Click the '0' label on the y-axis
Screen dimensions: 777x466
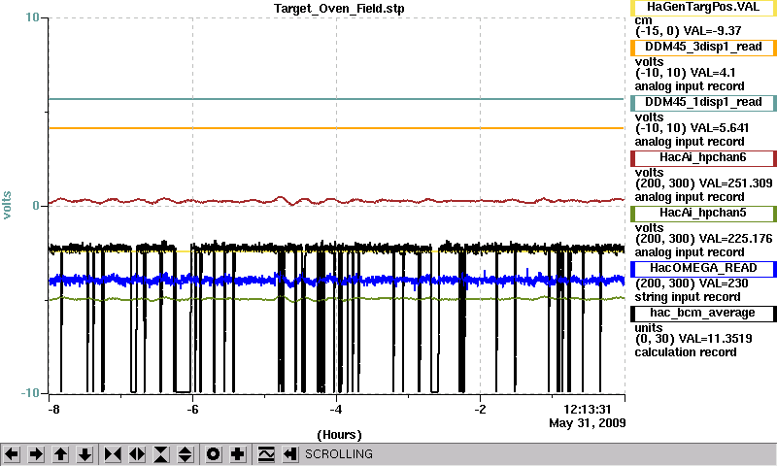(x=36, y=205)
